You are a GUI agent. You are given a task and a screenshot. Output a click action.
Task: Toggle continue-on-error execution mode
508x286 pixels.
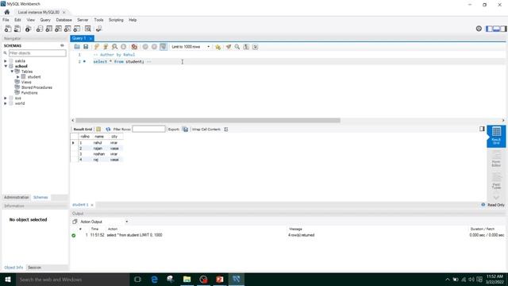(134, 47)
